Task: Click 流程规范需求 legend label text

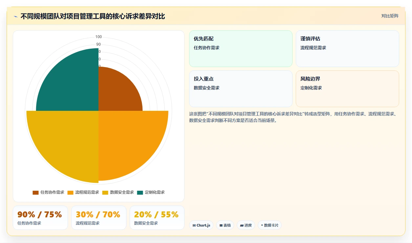Action: pos(87,192)
